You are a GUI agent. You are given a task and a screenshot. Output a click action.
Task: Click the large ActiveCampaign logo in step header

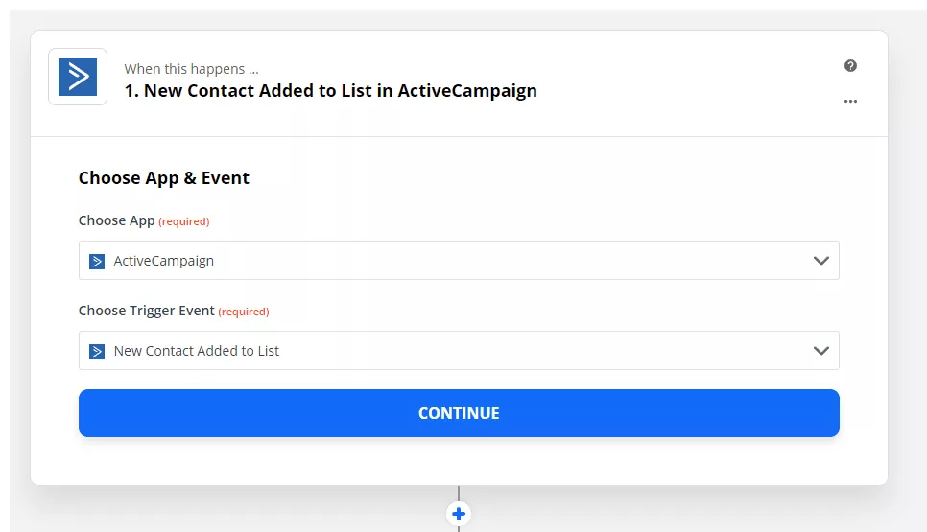78,77
